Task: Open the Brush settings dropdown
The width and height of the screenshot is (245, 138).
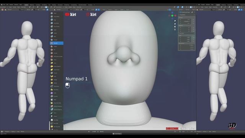Action: click(x=104, y=10)
